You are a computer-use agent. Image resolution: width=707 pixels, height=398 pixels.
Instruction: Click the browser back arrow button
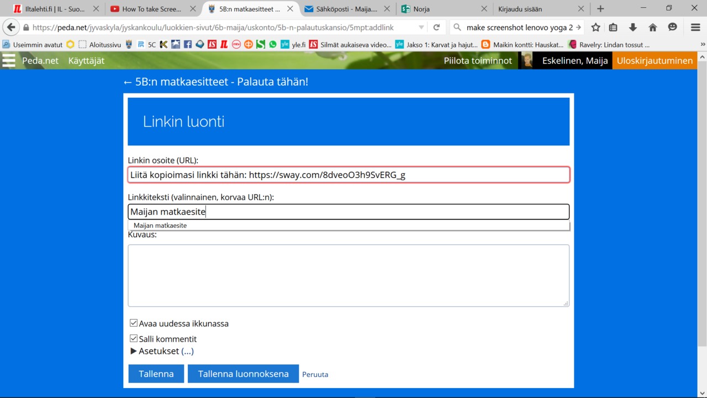(11, 27)
